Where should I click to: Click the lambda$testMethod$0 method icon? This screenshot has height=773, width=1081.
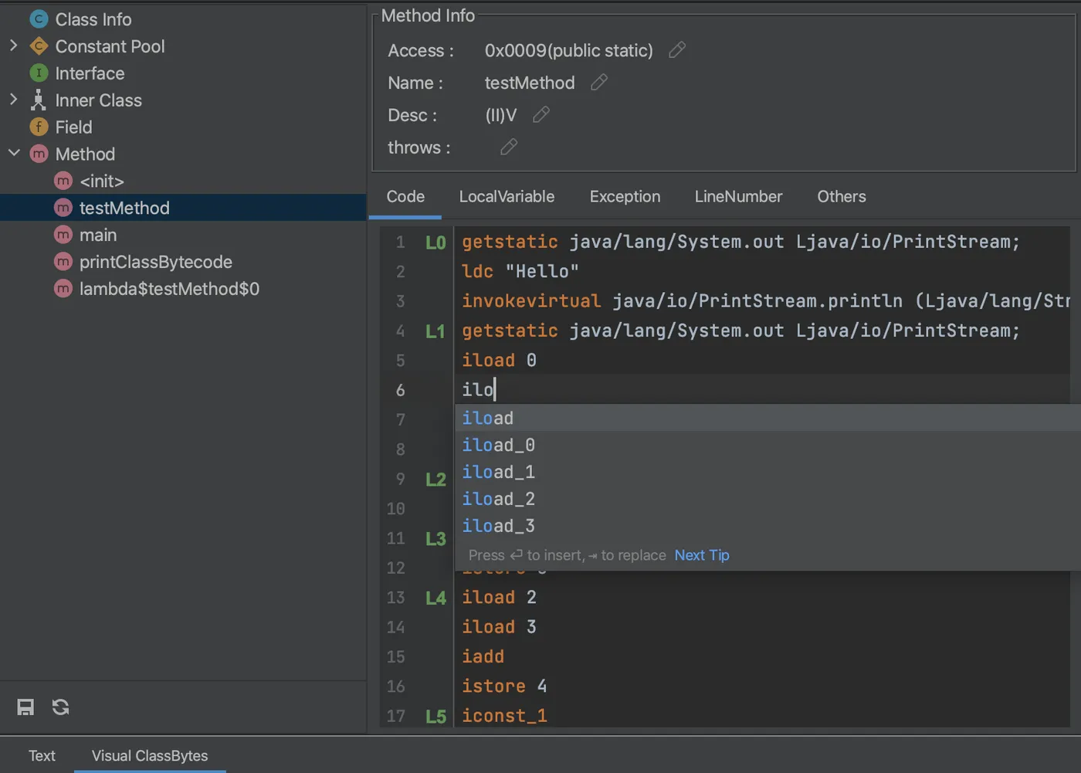[63, 289]
